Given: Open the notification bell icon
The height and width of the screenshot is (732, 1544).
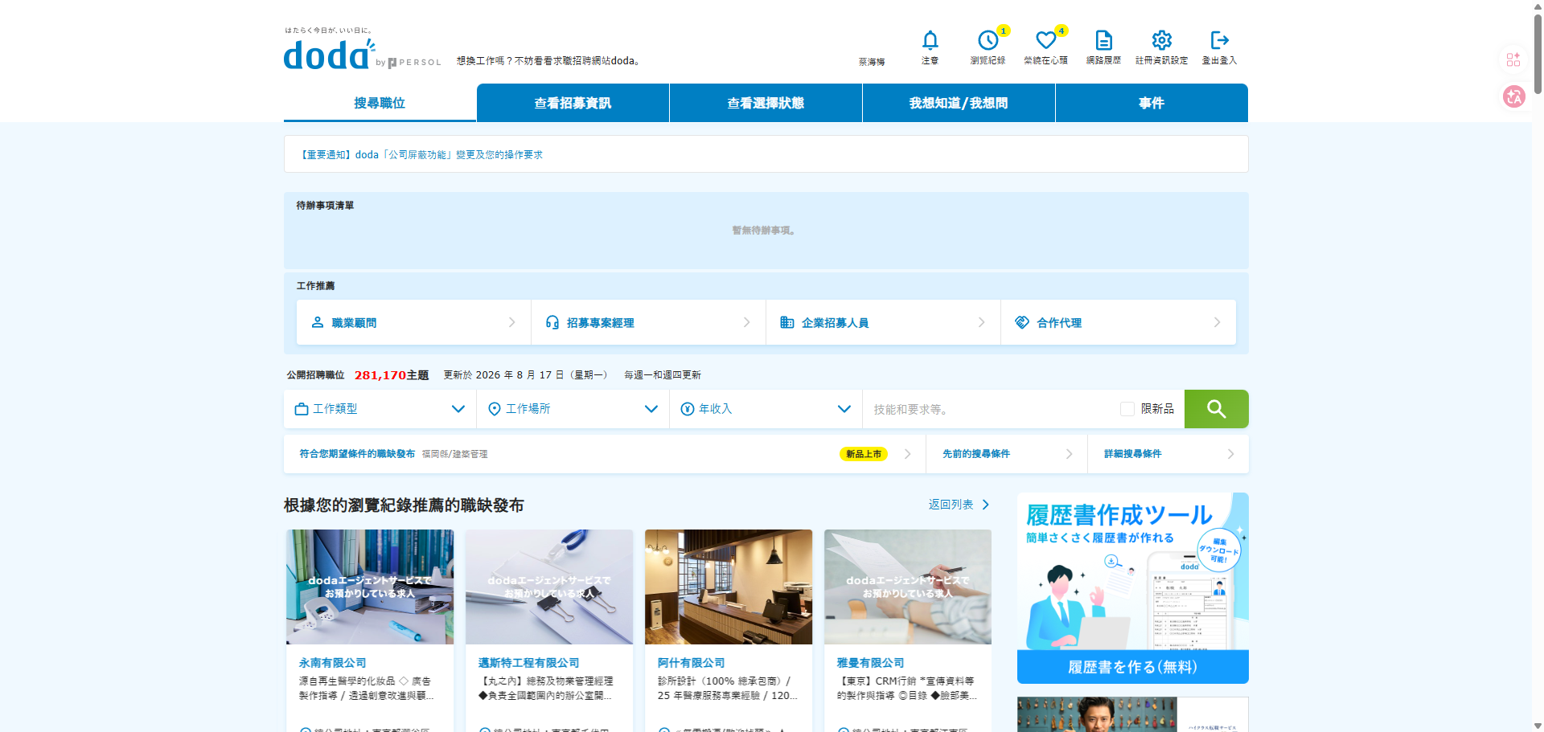Looking at the screenshot, I should tap(930, 40).
